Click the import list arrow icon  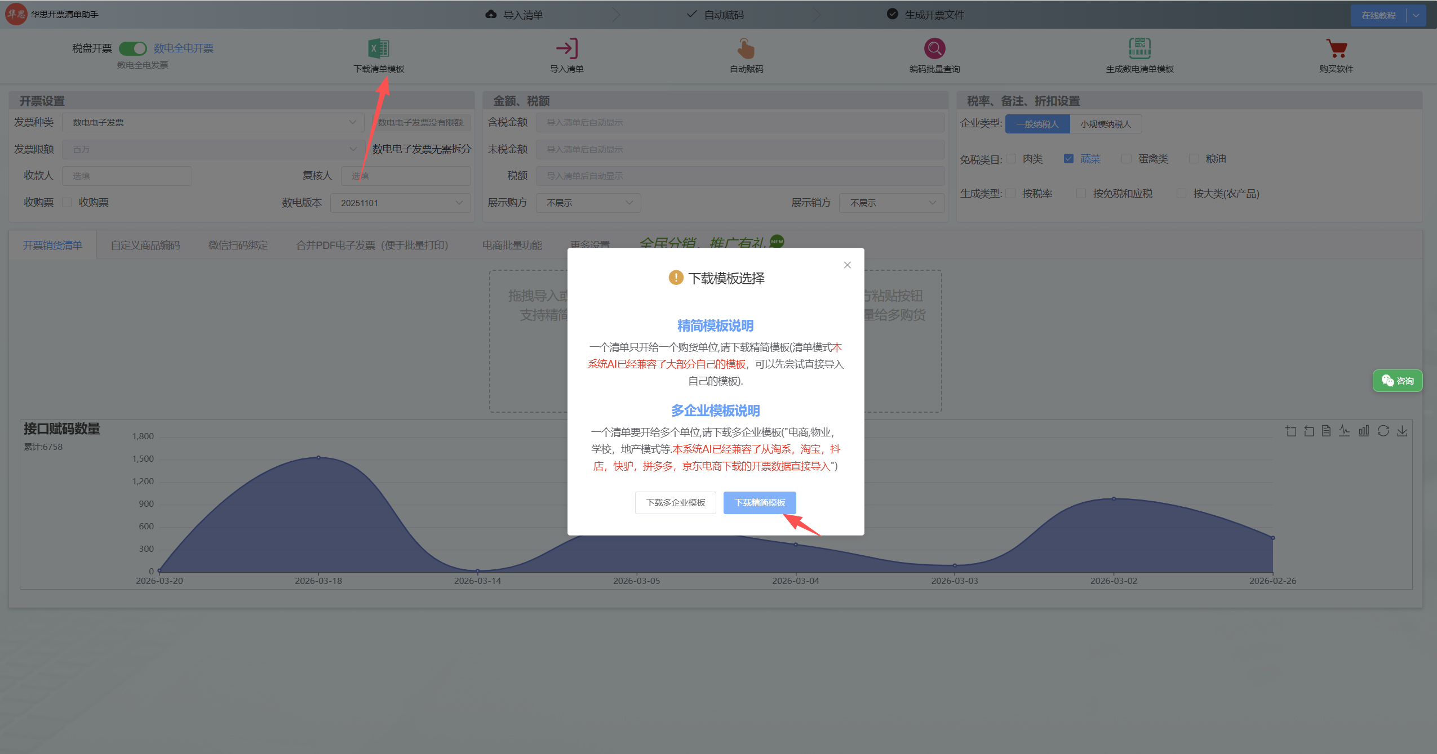coord(566,49)
